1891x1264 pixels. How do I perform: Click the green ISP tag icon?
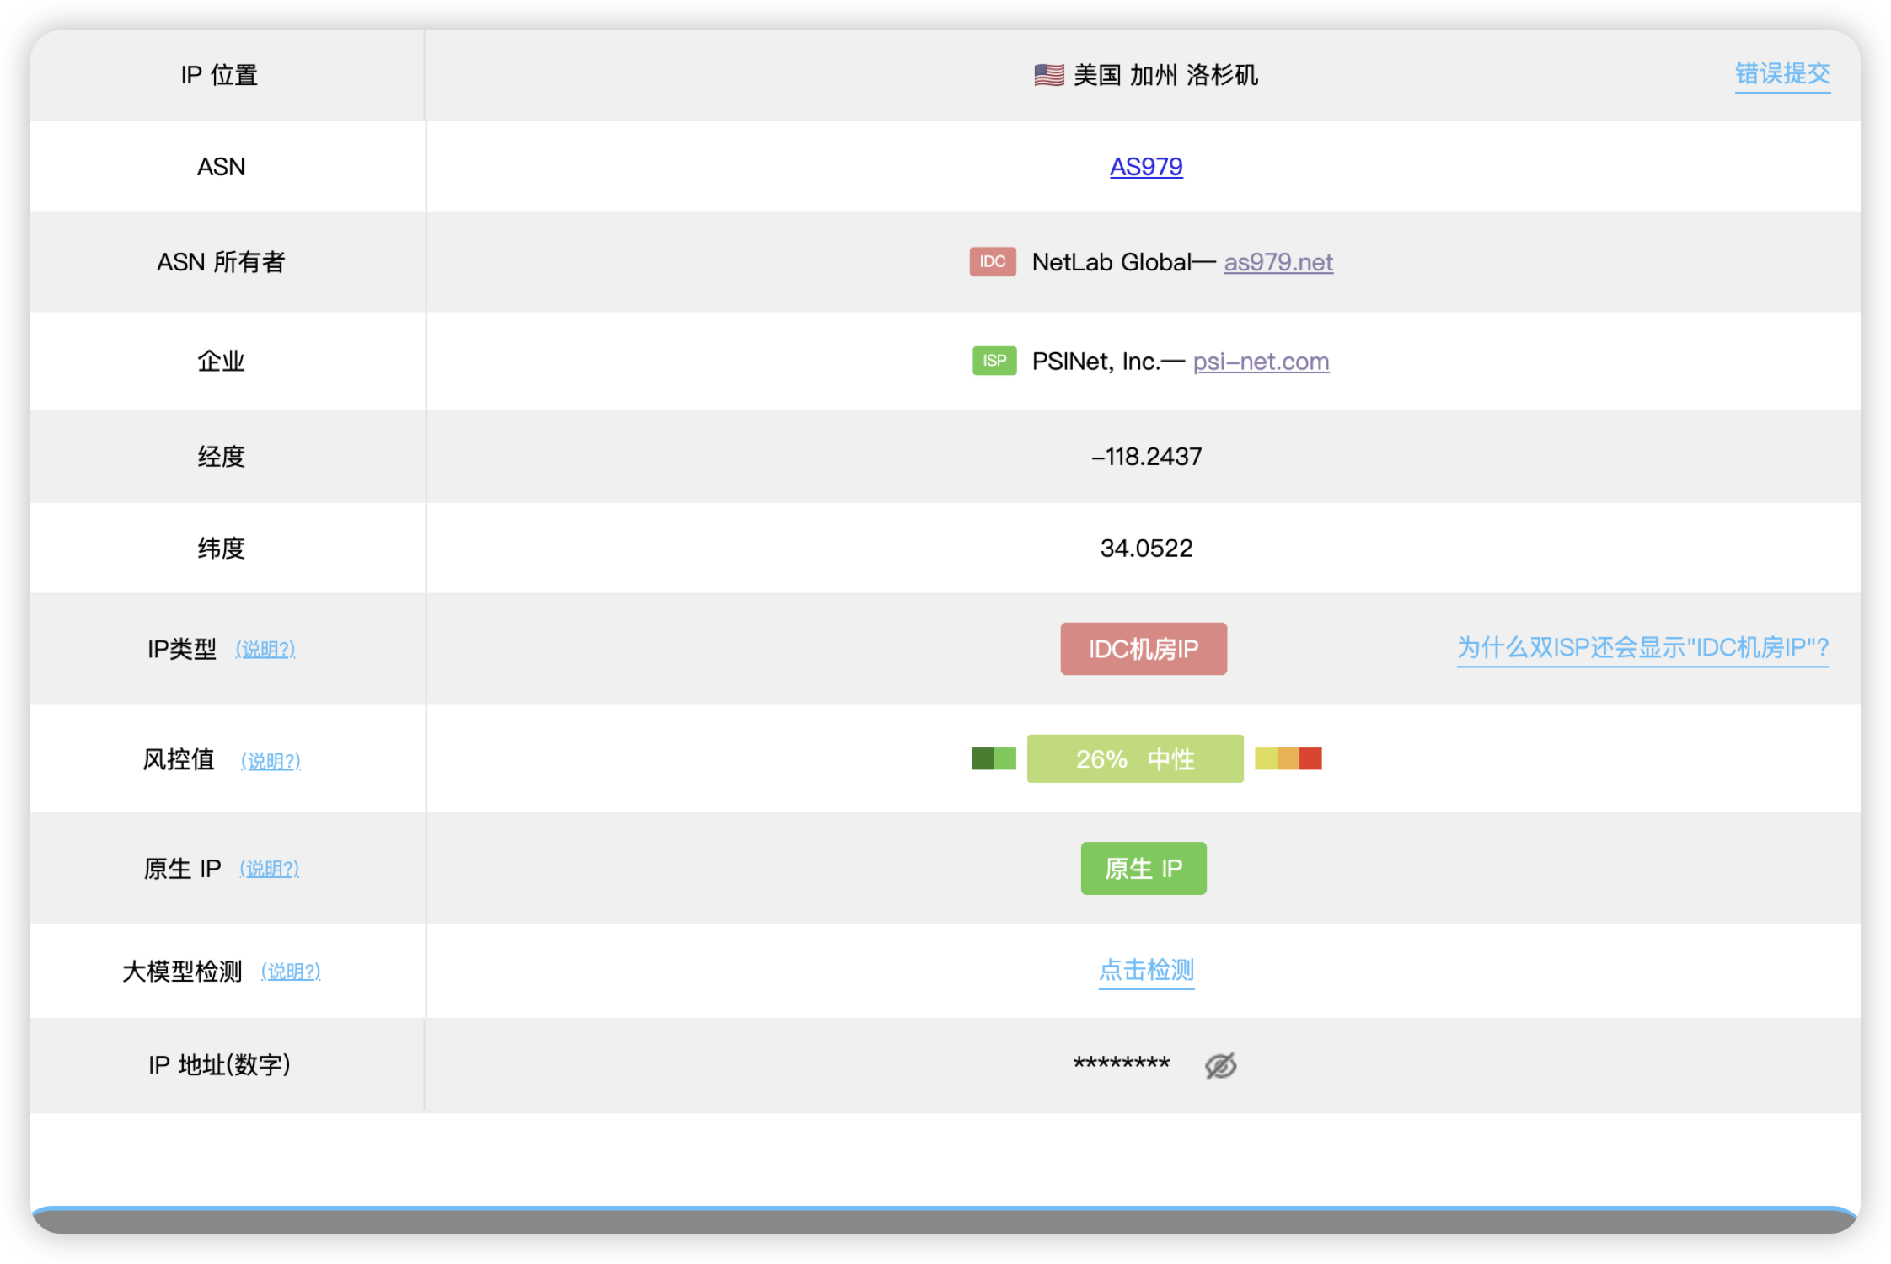(x=994, y=361)
